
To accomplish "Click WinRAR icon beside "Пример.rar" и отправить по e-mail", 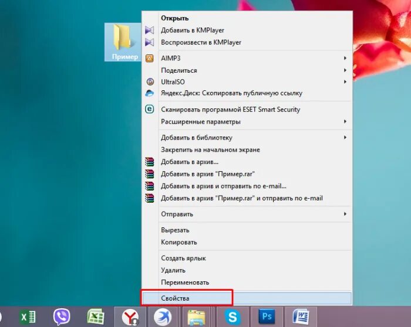I will point(149,198).
